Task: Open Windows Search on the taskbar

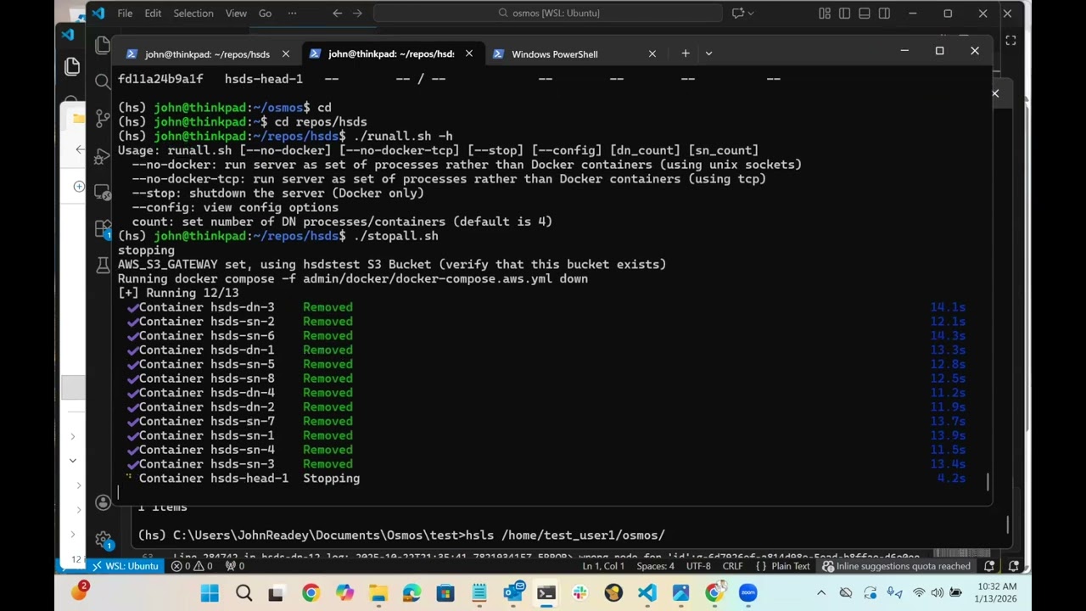Action: [244, 593]
